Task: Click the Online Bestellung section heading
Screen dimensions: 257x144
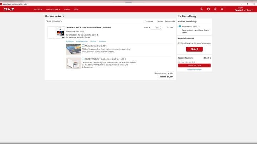Action: coord(187,21)
